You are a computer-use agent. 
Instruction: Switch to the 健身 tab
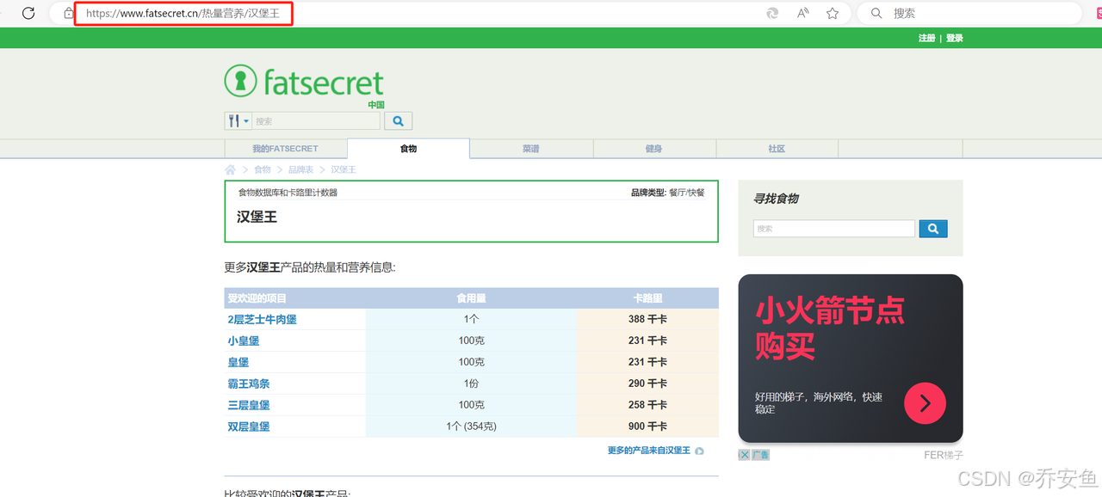coord(654,149)
